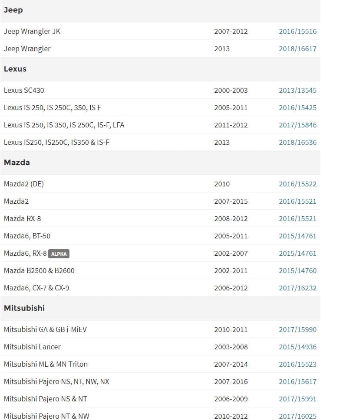Click the 2018/16617 Jeep Wrangler link
343x420 pixels.
(297, 49)
